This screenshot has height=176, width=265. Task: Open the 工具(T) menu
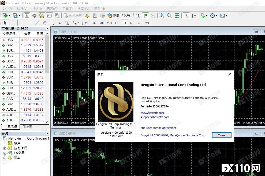pos(67,9)
